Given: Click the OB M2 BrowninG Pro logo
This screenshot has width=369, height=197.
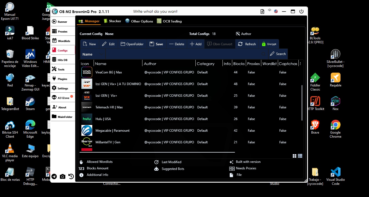Looking at the screenshot, I should 55,12.
